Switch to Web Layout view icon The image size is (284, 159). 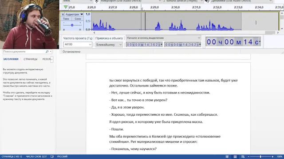coord(243,157)
